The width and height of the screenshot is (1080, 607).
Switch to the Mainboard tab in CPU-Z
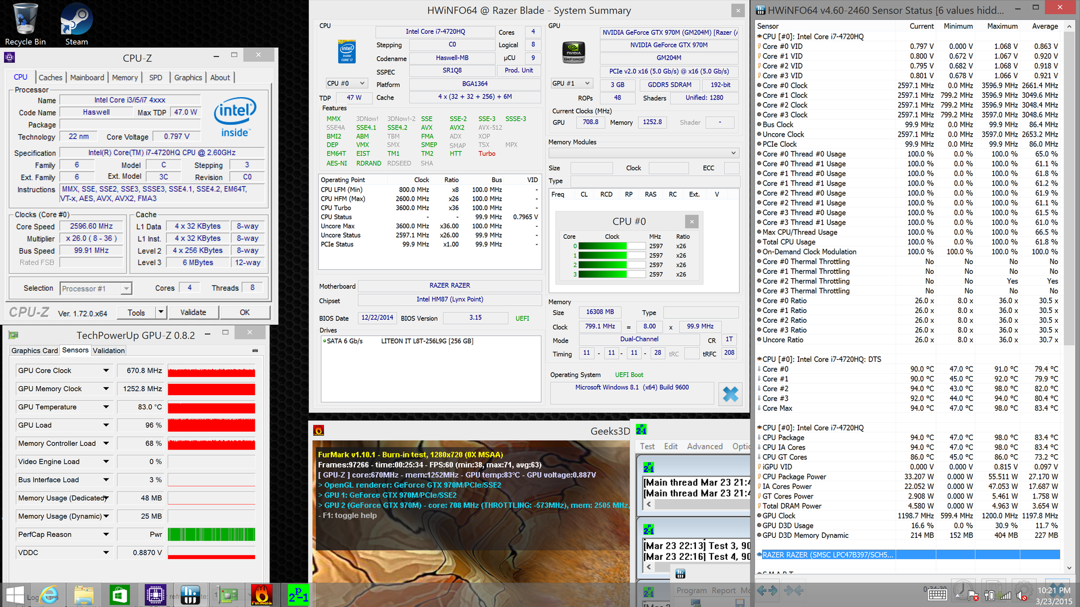click(x=87, y=78)
